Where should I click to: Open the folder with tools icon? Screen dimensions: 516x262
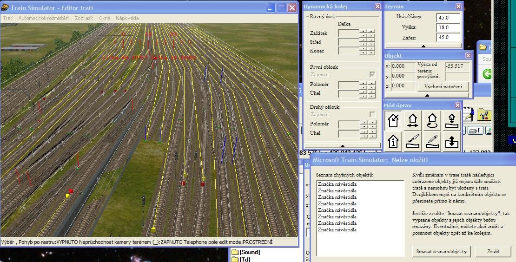[x=483, y=114]
